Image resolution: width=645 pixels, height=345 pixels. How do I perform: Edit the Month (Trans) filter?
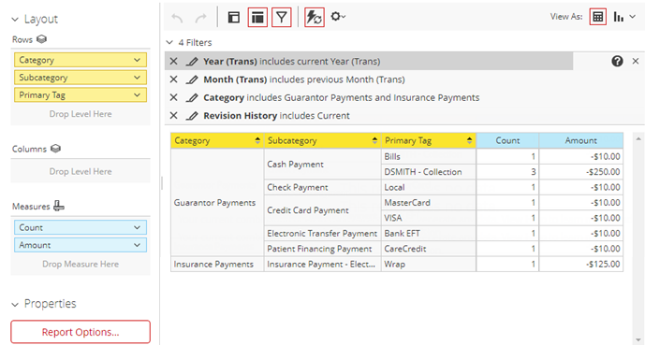pyautogui.click(x=192, y=79)
